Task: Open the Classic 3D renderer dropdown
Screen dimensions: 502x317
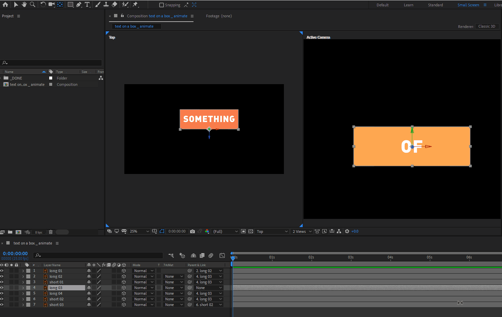Action: tap(487, 26)
